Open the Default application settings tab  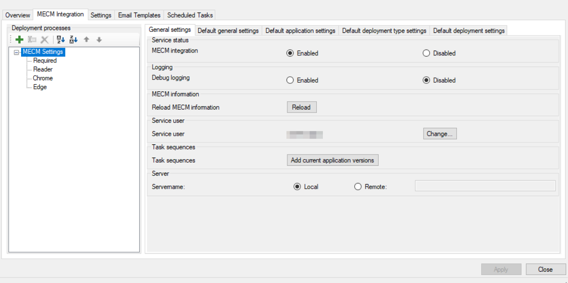pos(300,30)
